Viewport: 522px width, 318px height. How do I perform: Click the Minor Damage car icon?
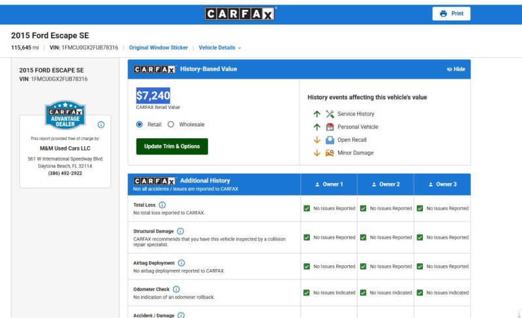(x=330, y=153)
